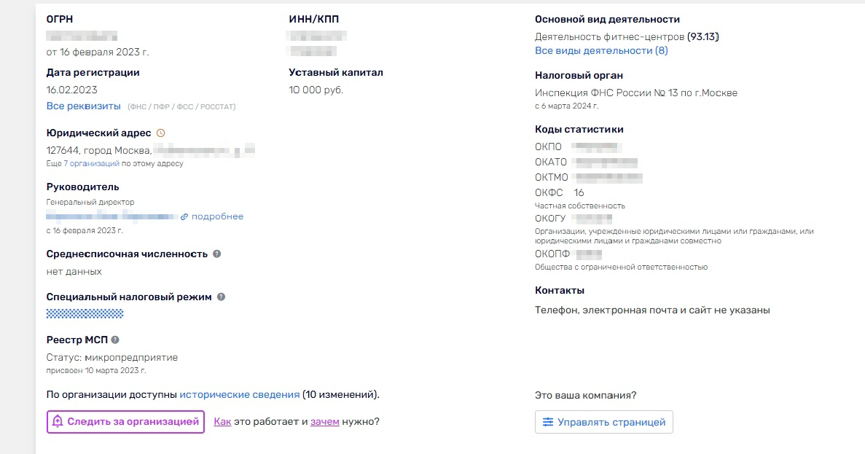Click the OKVED code 93.13 text
Image resolution: width=865 pixels, height=454 pixels.
click(x=702, y=37)
